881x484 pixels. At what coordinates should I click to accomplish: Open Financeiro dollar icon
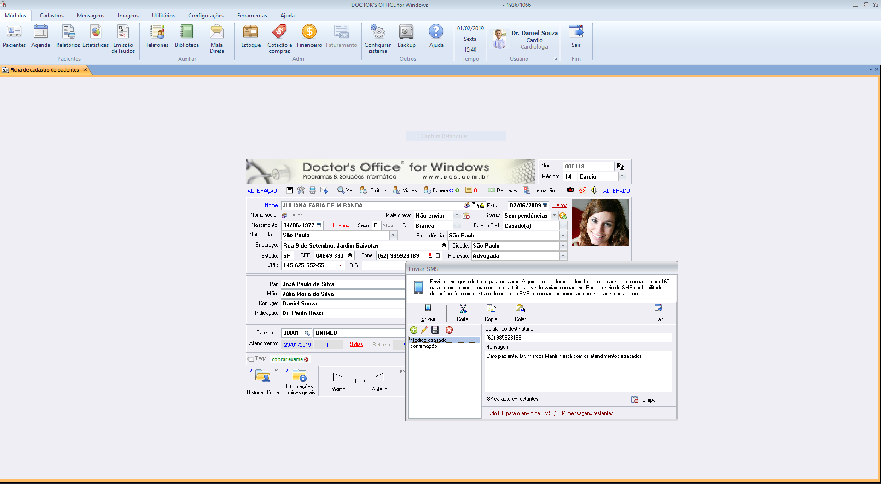click(309, 36)
